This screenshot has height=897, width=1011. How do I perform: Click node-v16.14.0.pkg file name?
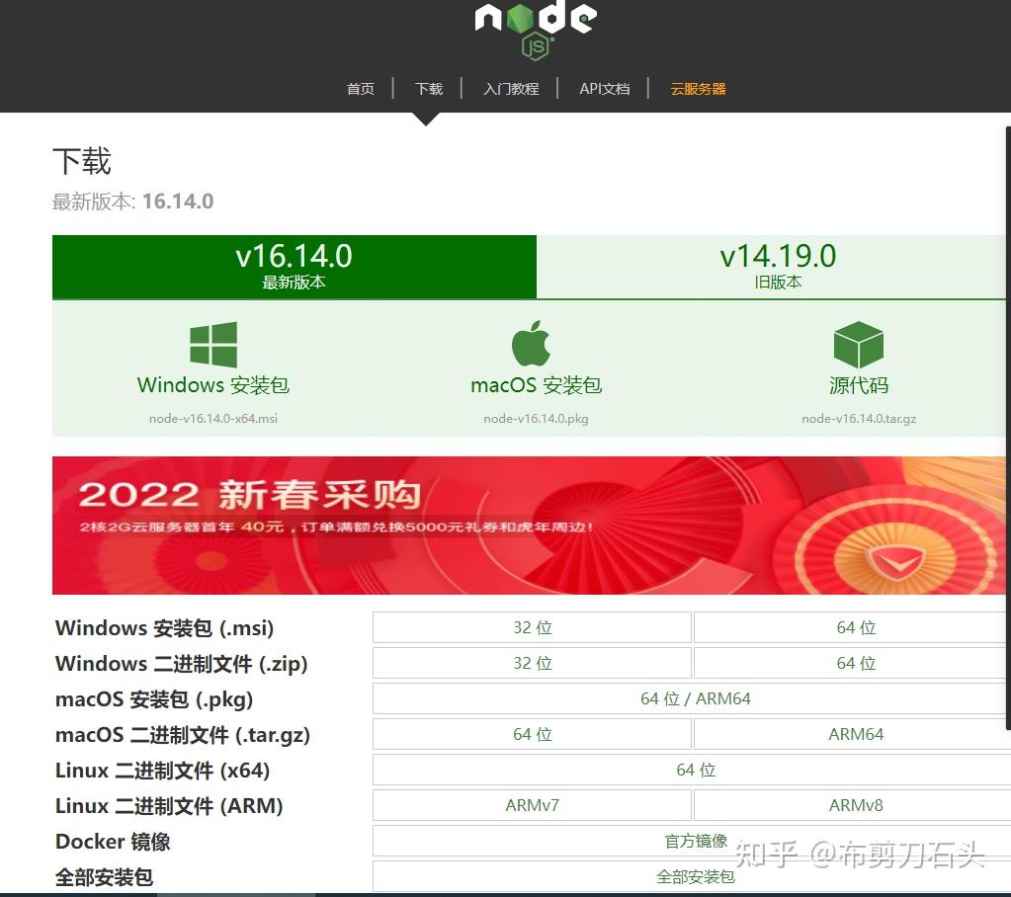click(x=536, y=418)
